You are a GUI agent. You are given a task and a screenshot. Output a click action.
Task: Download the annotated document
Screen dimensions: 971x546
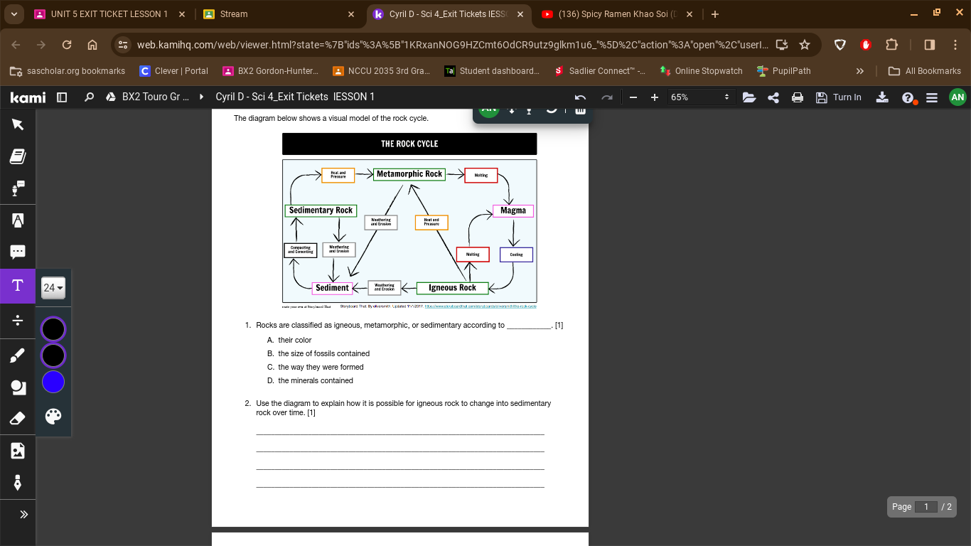pos(882,97)
